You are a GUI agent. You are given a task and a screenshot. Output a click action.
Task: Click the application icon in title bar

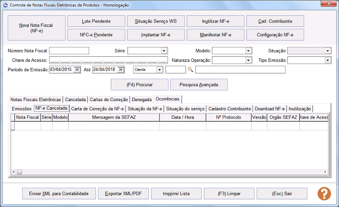[x=5, y=6]
